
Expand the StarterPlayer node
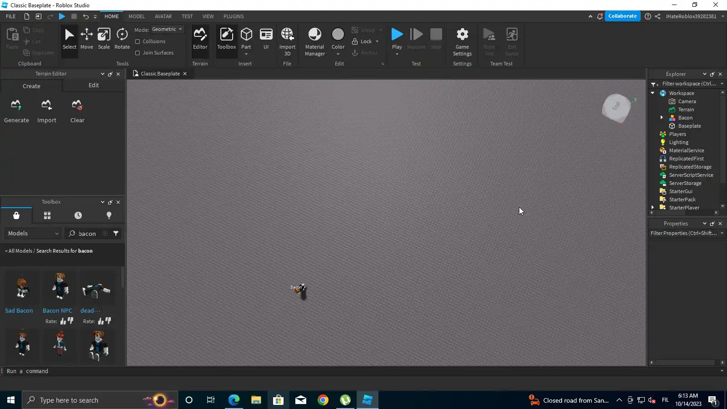coord(652,208)
